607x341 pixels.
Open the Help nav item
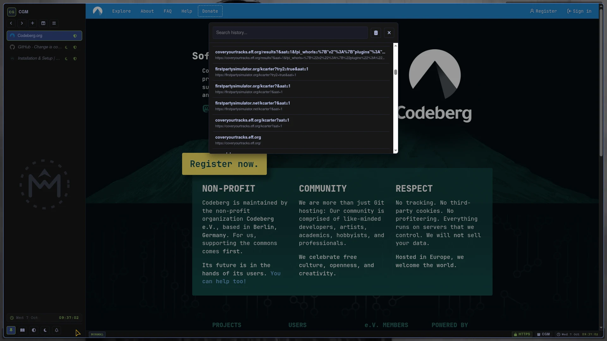(187, 11)
